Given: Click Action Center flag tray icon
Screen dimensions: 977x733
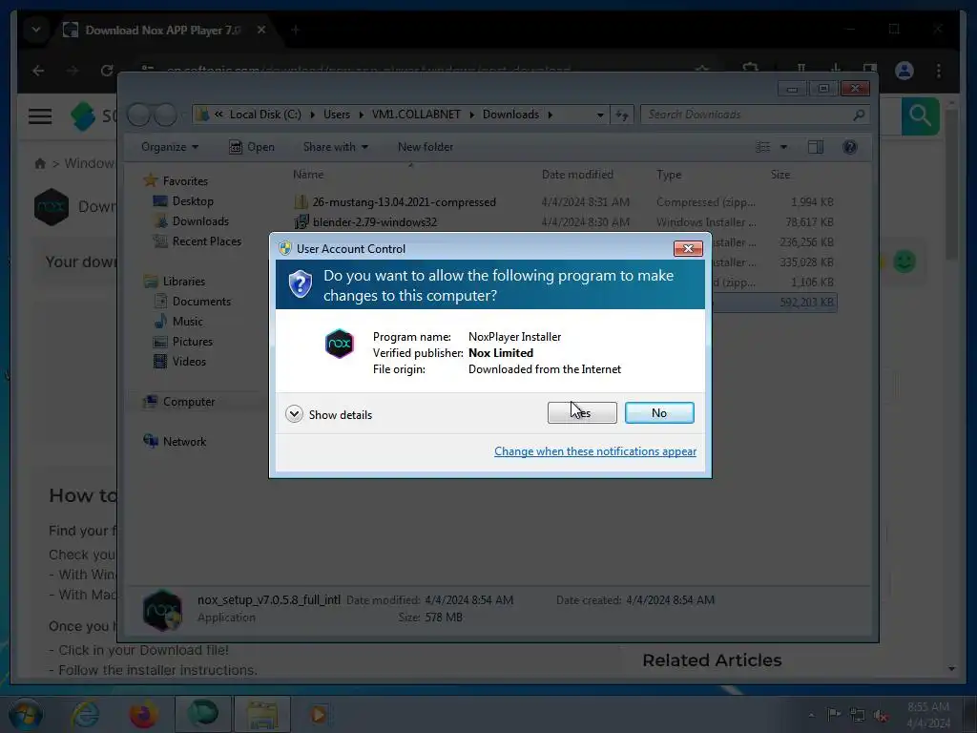Looking at the screenshot, I should (x=834, y=714).
